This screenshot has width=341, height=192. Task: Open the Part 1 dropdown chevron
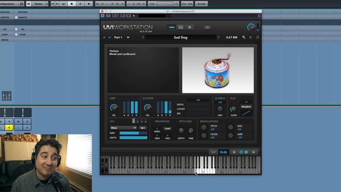tap(128, 37)
